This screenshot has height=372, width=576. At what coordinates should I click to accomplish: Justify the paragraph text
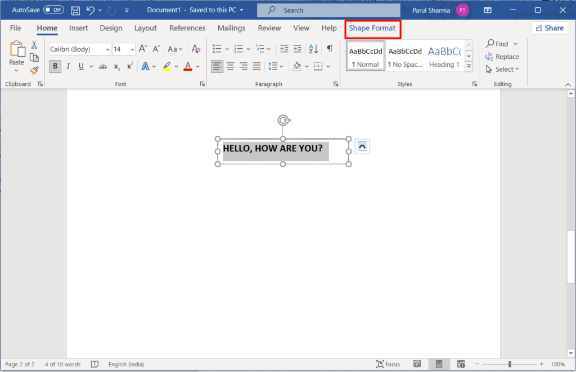[x=256, y=66]
